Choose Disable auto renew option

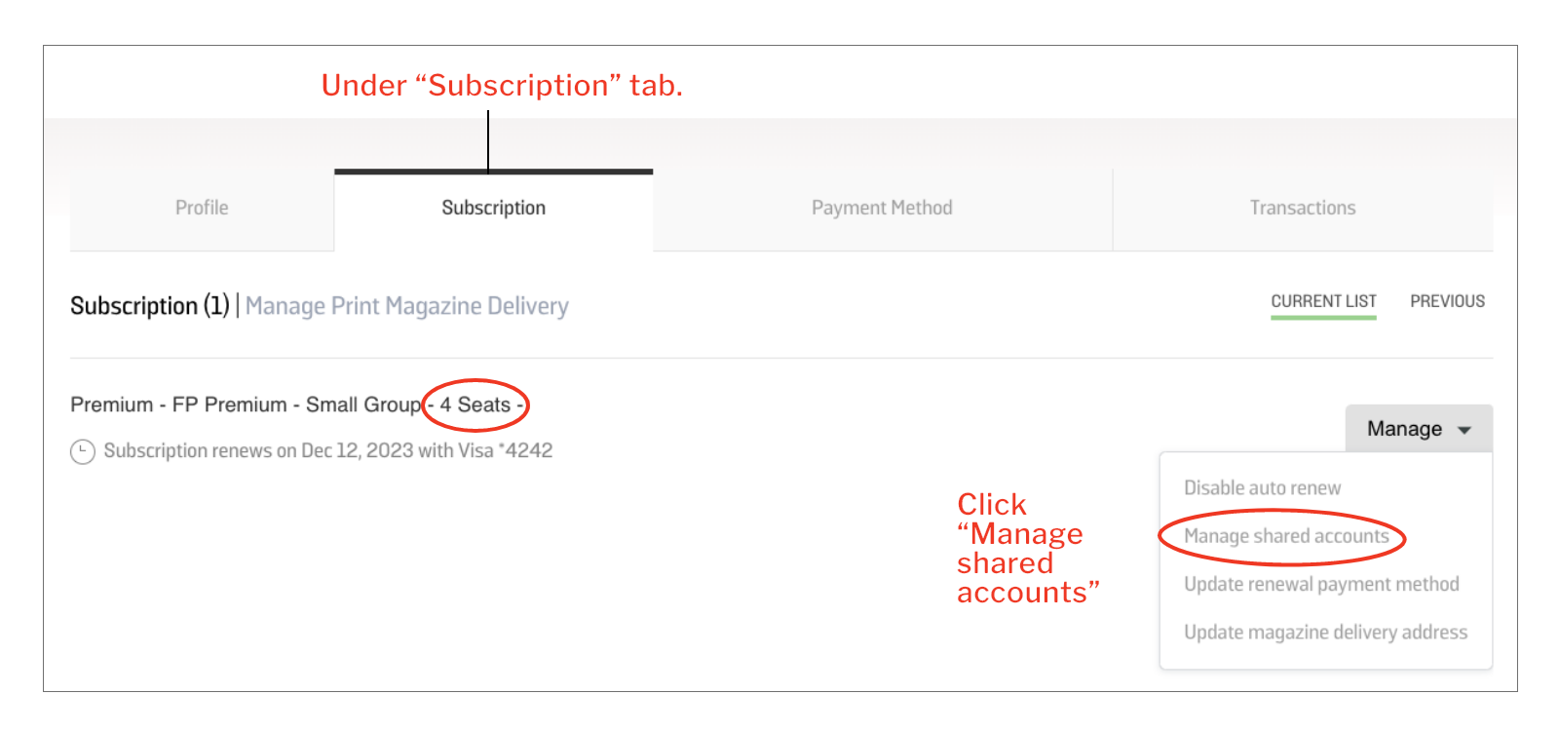tap(1261, 487)
